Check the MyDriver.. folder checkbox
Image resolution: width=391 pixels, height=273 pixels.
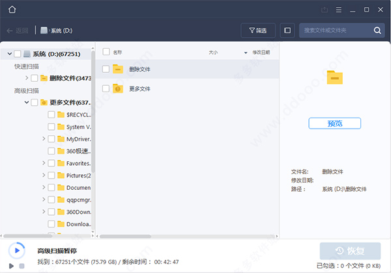(x=51, y=138)
